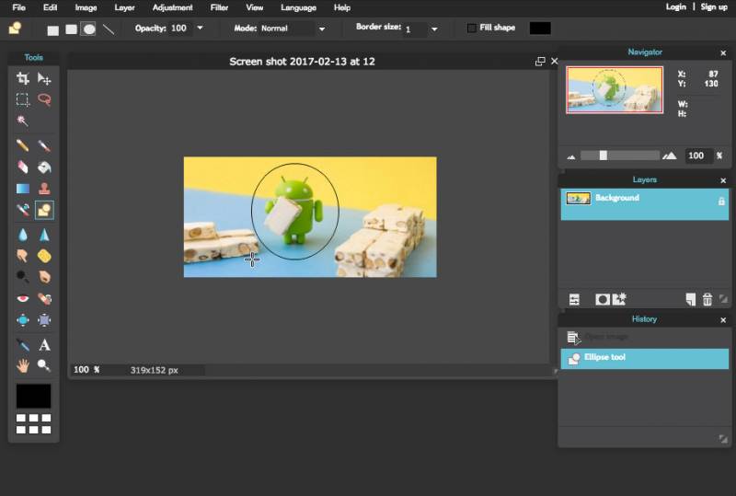Open layer settings in Layers panel

(574, 299)
